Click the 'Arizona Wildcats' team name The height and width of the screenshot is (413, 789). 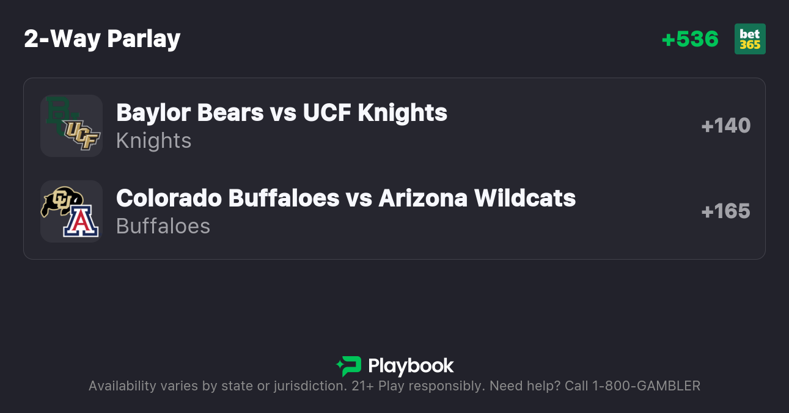[x=477, y=198]
